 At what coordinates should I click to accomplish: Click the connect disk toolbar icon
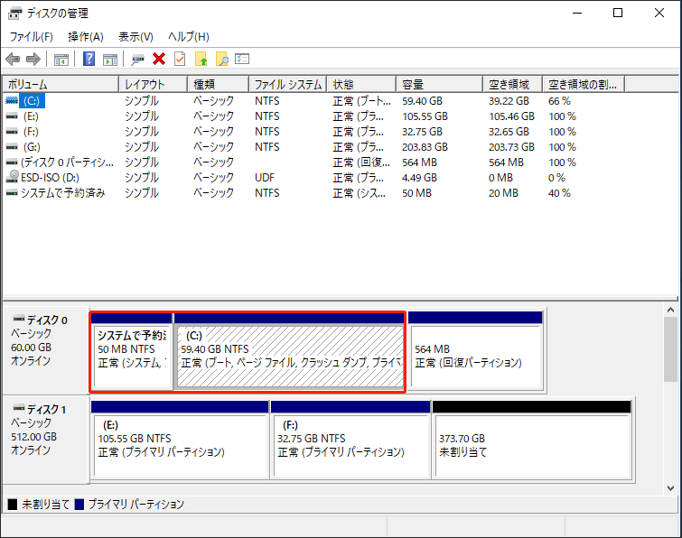coord(137,59)
